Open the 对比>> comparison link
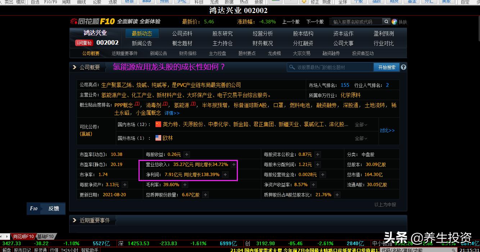The image size is (480, 252). 388,131
